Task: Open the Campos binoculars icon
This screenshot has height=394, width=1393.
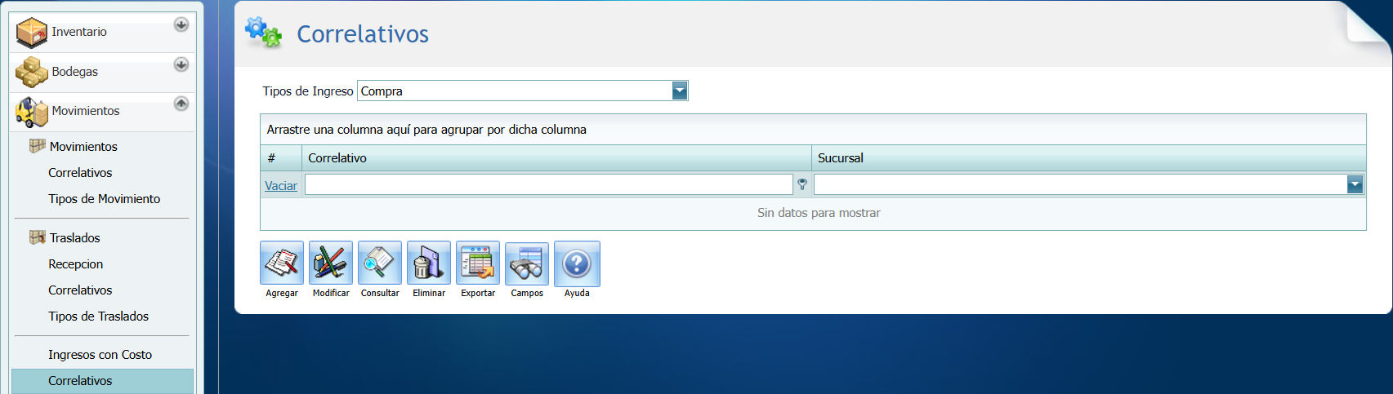Action: (x=527, y=263)
